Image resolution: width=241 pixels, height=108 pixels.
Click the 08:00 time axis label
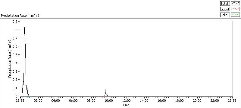91,101
